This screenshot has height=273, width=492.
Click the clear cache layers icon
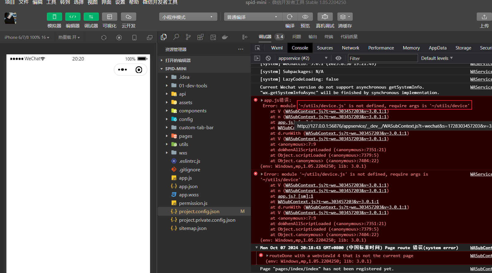[345, 17]
